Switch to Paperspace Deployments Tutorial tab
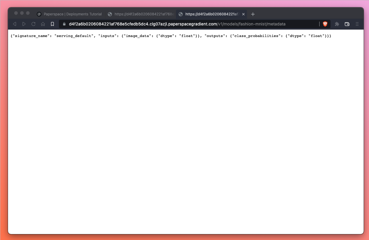 pos(70,14)
